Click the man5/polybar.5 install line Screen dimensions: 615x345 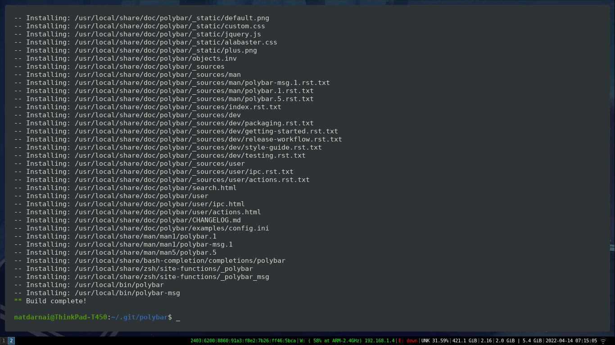(x=115, y=252)
